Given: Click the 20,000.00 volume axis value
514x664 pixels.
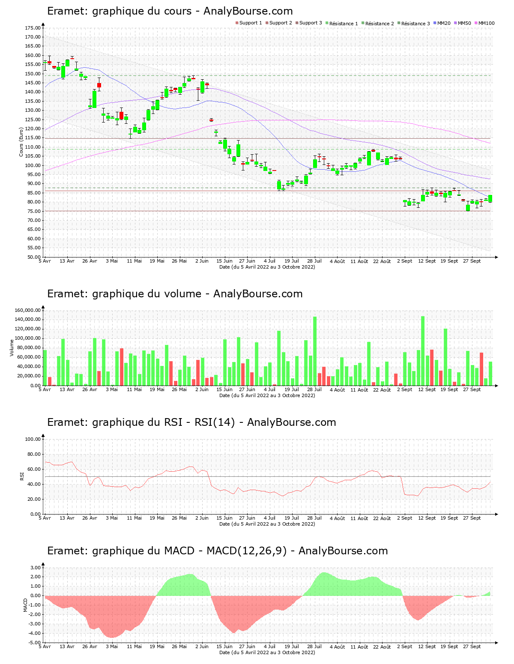Looking at the screenshot, I should pyautogui.click(x=29, y=376).
